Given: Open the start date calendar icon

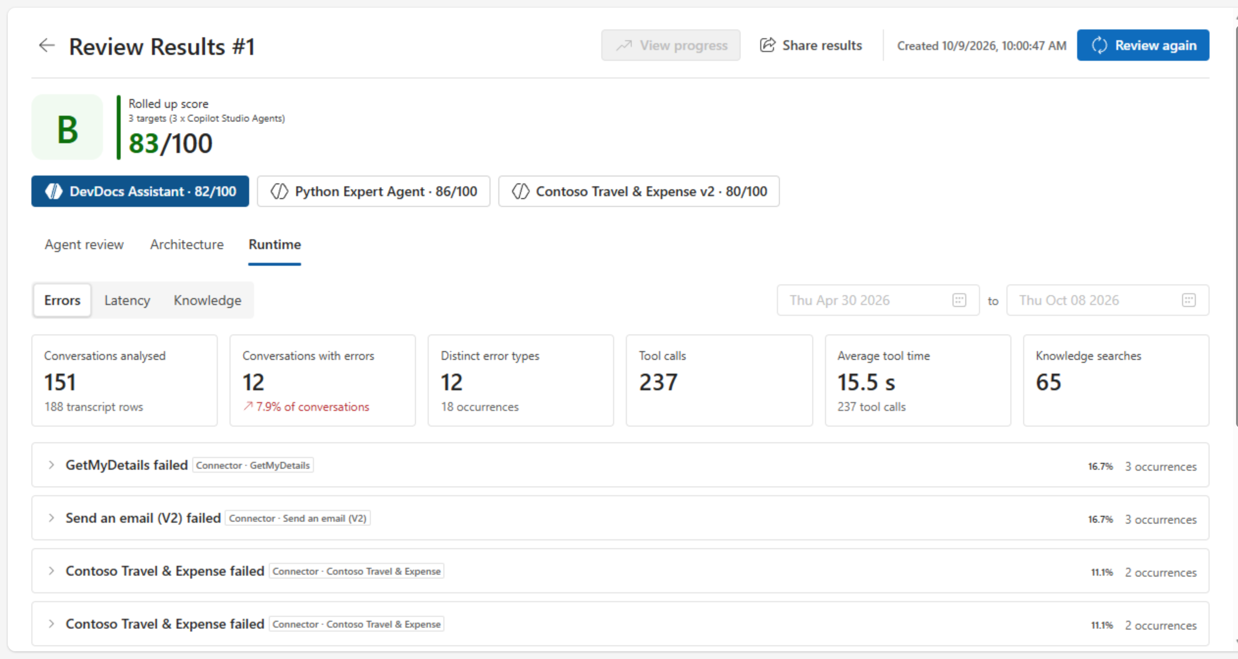Looking at the screenshot, I should click(x=959, y=300).
